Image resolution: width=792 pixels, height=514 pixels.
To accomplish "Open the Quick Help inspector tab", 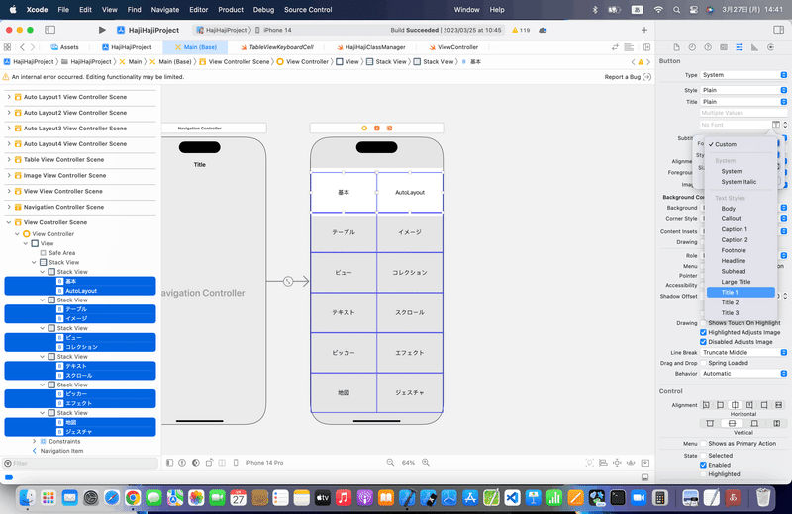I will (708, 47).
